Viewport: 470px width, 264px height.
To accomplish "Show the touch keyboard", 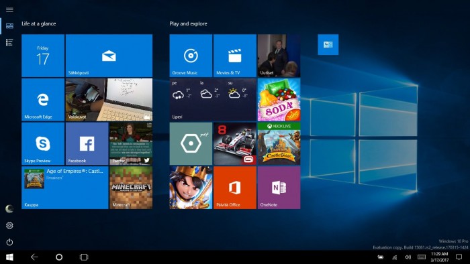I will [x=422, y=257].
